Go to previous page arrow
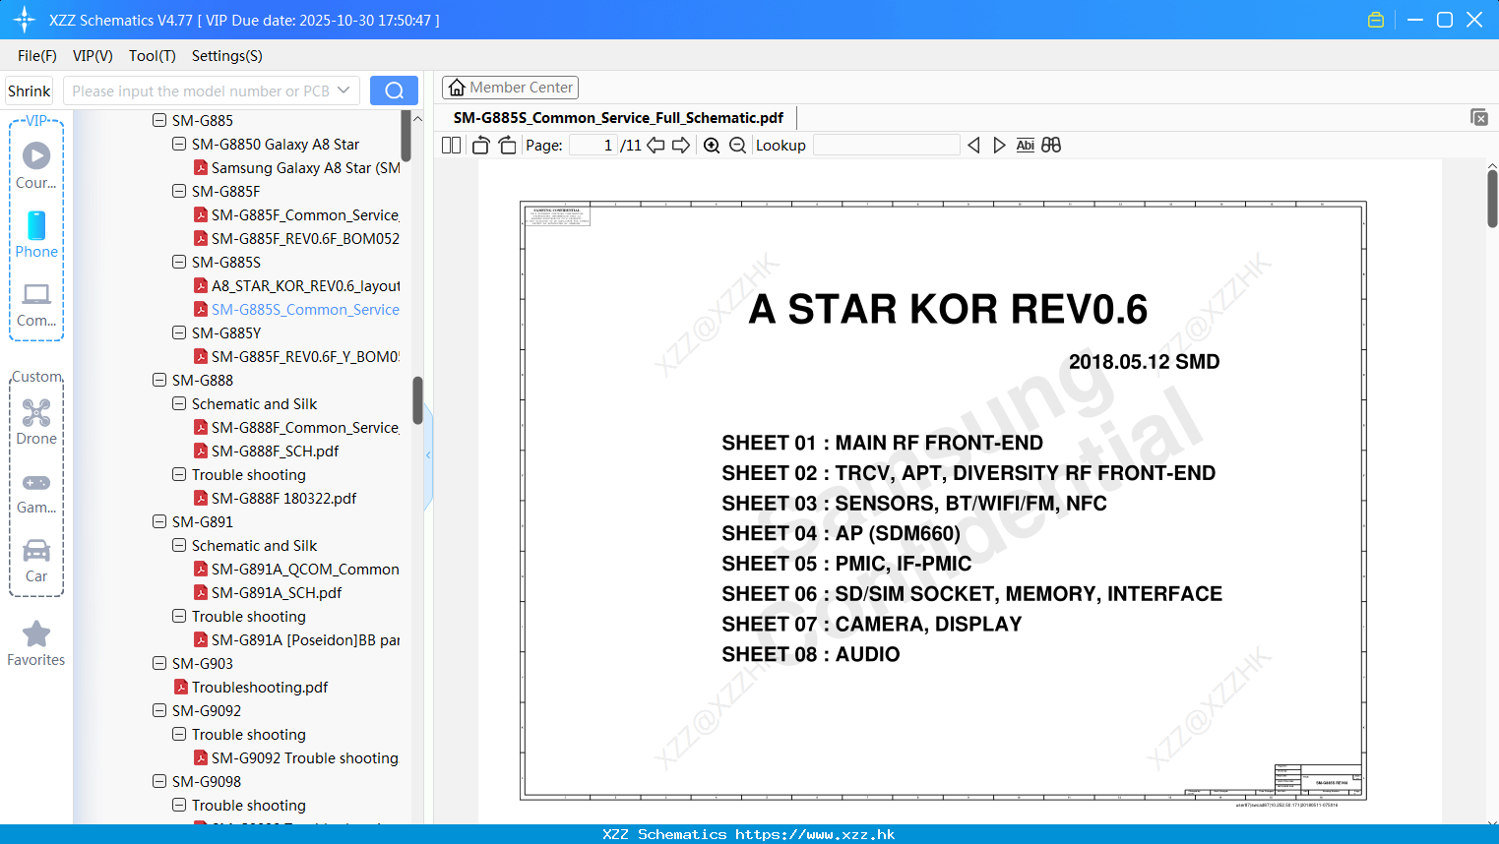 click(656, 145)
